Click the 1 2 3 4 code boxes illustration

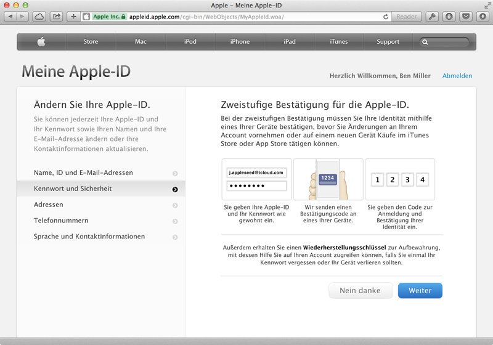[x=400, y=179]
